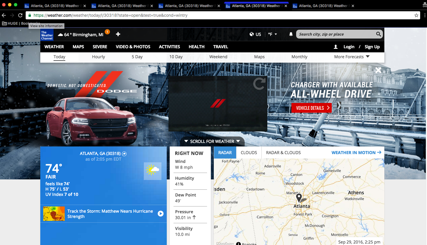Select the Today forecast tab
This screenshot has height=245, width=427.
[x=59, y=57]
